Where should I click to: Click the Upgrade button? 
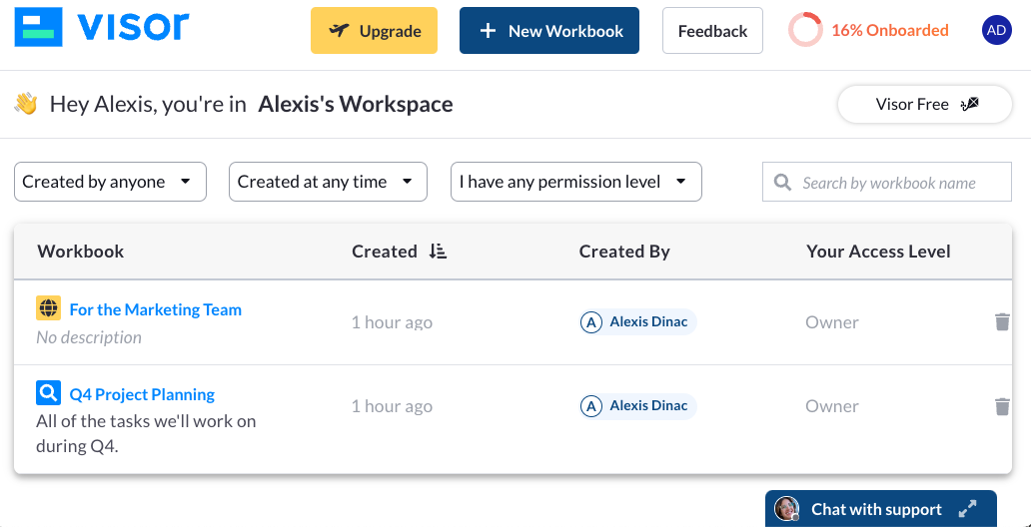point(374,30)
